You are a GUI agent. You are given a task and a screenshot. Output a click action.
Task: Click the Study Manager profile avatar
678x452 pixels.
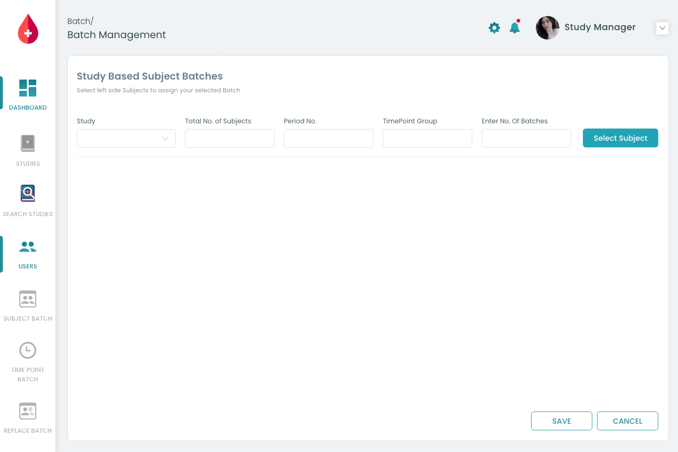pos(548,28)
